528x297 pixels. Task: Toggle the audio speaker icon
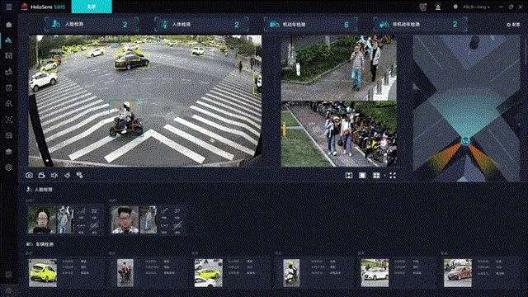54,175
